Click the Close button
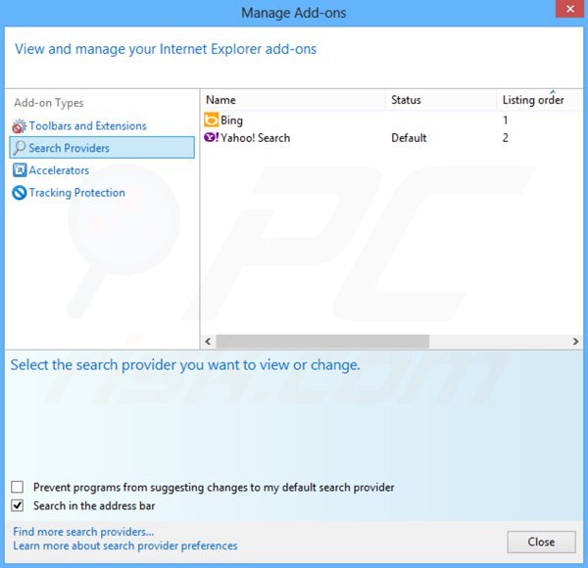Screen dimensions: 588x568 tap(541, 542)
